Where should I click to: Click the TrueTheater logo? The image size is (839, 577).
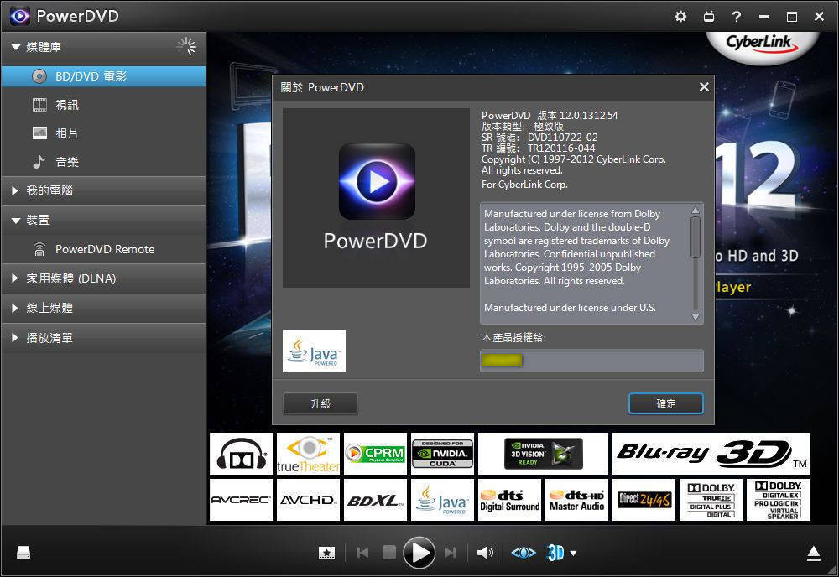[x=308, y=454]
